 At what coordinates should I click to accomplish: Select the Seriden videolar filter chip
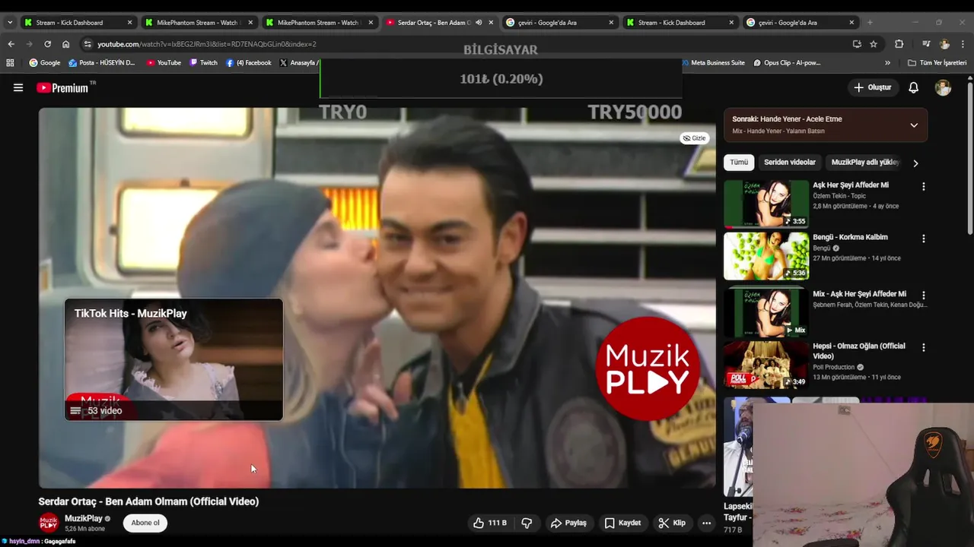click(x=790, y=162)
